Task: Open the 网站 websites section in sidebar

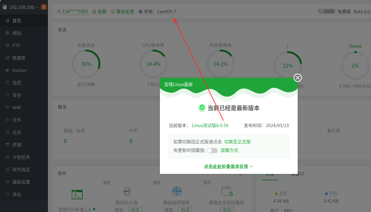Action: pyautogui.click(x=24, y=33)
